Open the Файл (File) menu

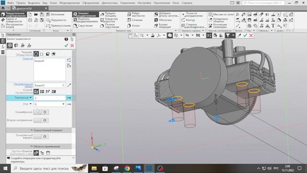coord(11,3)
